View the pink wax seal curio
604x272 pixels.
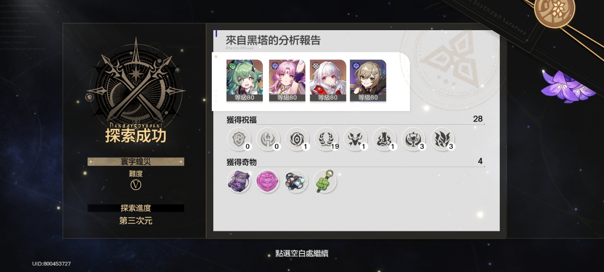tap(268, 181)
